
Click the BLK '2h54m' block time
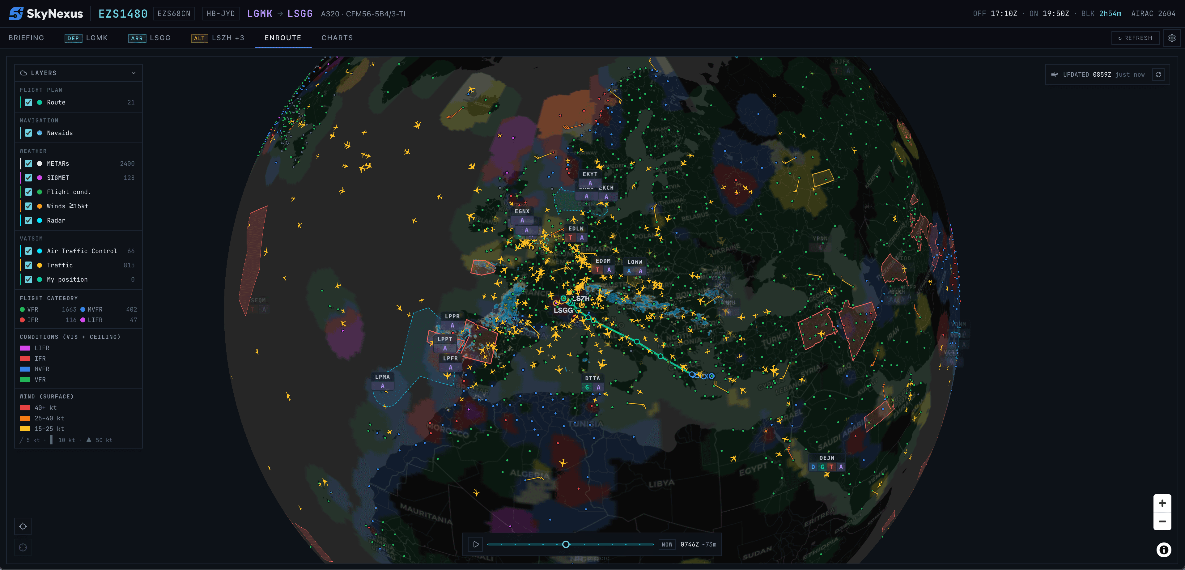click(x=1110, y=14)
